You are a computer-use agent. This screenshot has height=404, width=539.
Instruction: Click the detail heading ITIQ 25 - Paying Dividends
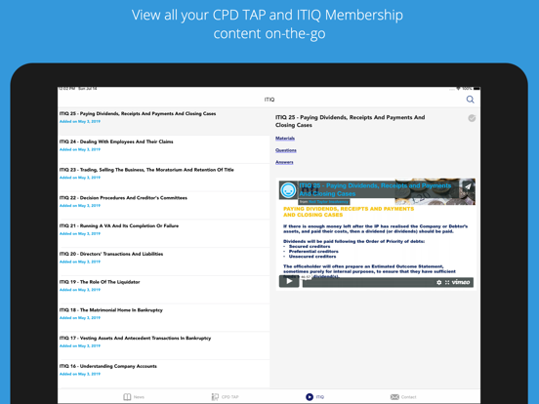click(350, 121)
